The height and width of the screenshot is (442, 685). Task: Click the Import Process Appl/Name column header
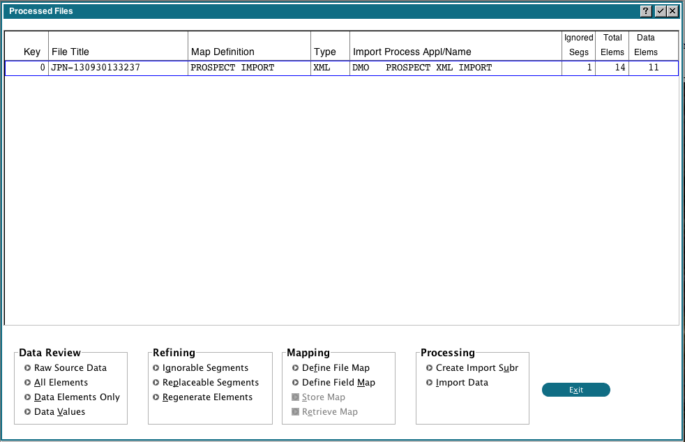[412, 52]
